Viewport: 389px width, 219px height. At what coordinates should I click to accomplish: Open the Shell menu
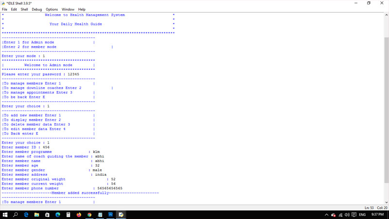tap(24, 9)
